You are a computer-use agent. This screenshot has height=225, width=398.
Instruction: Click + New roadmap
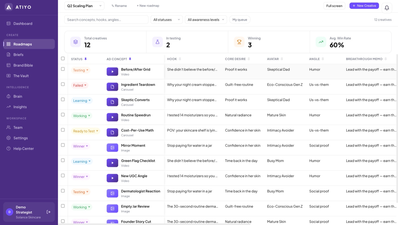point(148,6)
